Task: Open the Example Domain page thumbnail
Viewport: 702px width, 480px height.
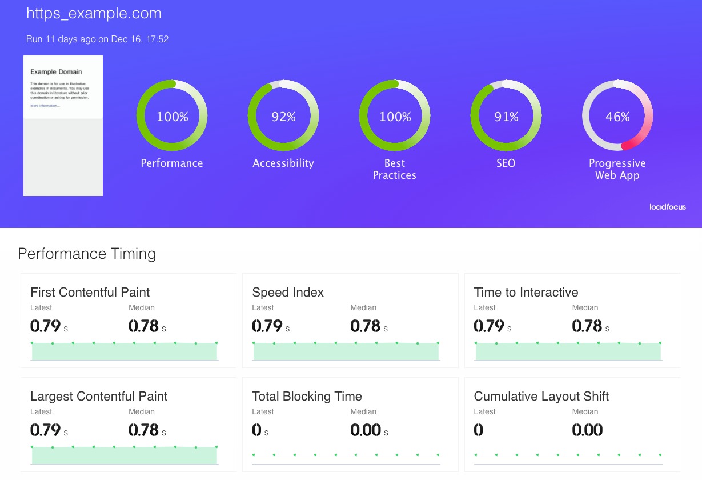Action: tap(63, 126)
